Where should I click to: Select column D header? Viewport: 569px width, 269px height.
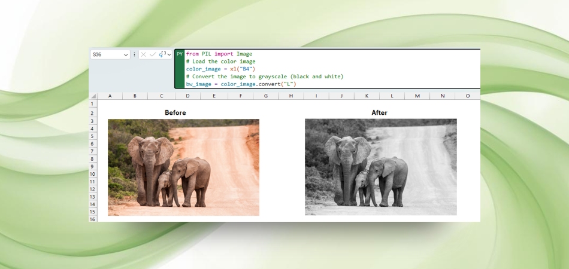187,96
